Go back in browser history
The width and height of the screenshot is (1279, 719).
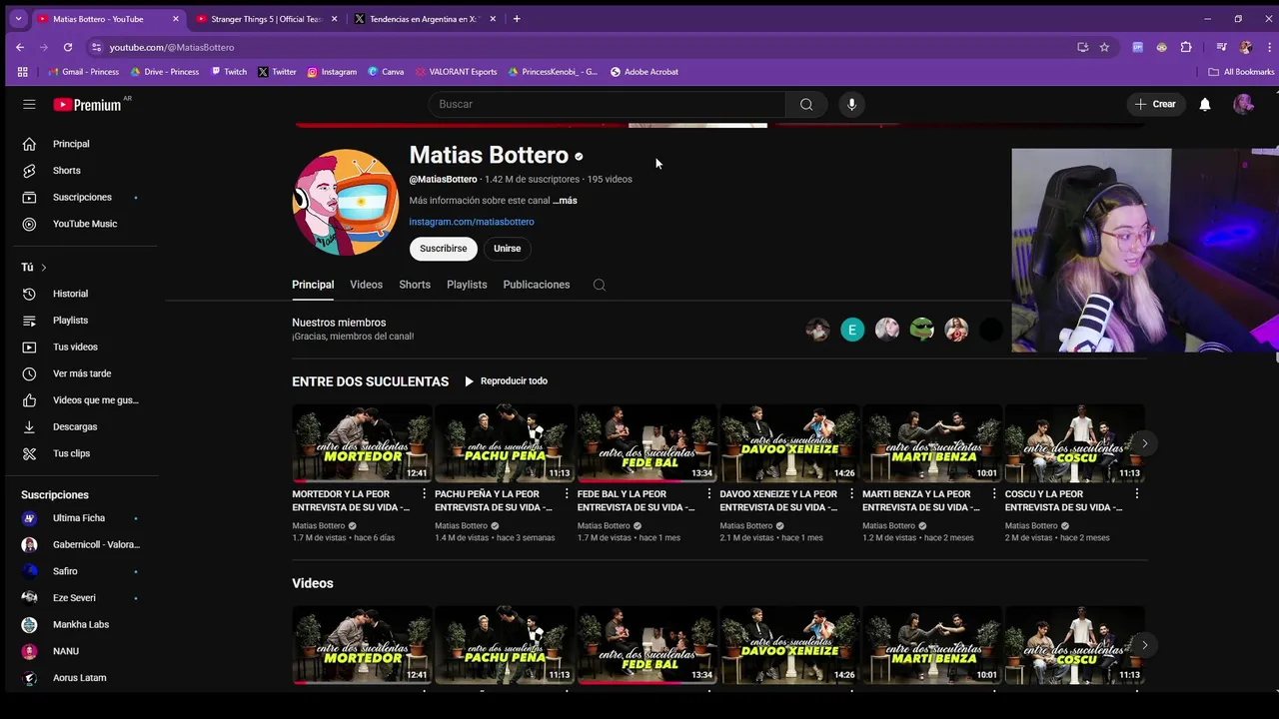[20, 47]
